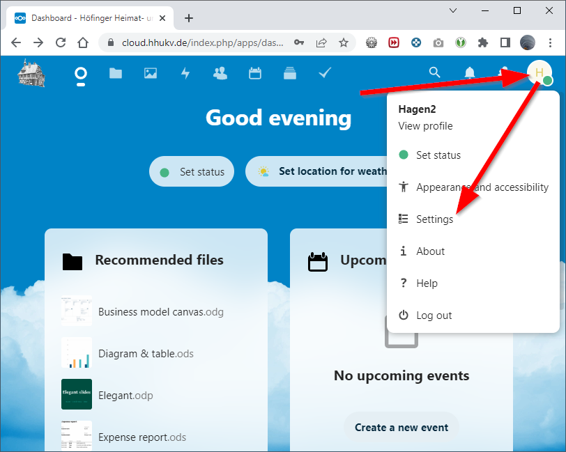This screenshot has height=452, width=566.
Task: Click the Expense report thumbnail
Action: click(77, 436)
